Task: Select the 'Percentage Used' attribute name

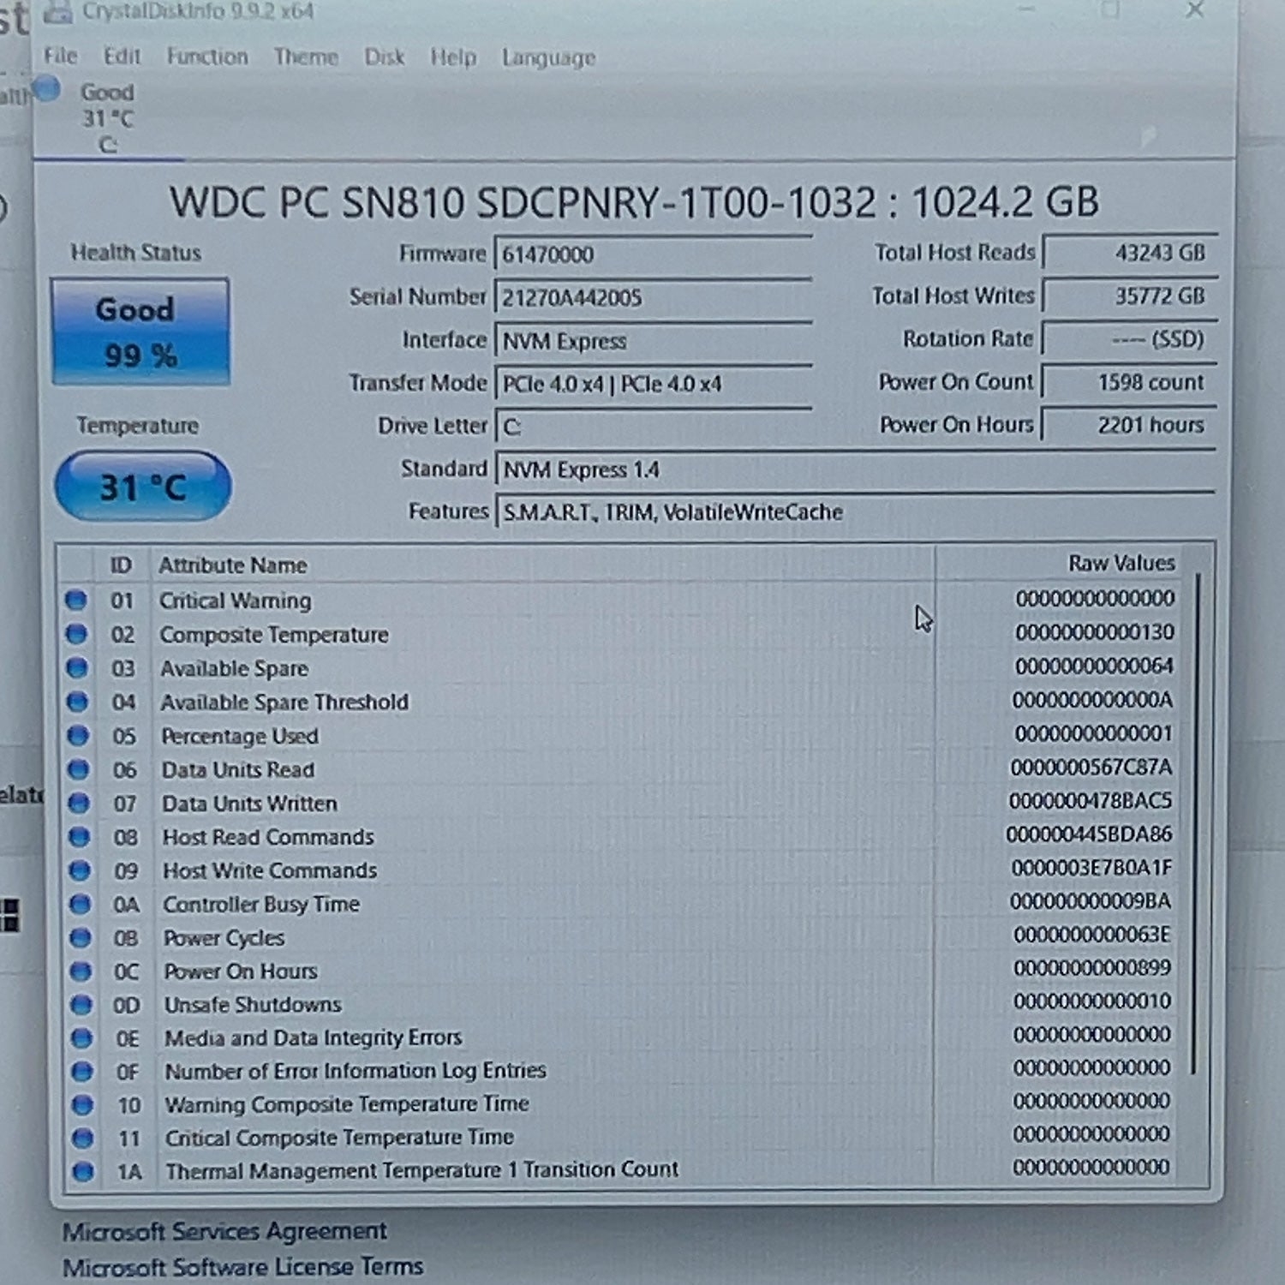Action: click(x=240, y=736)
